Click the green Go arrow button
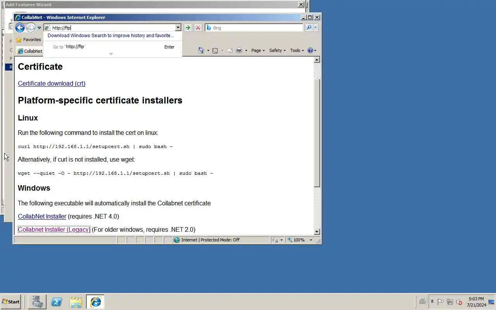 pyautogui.click(x=188, y=28)
